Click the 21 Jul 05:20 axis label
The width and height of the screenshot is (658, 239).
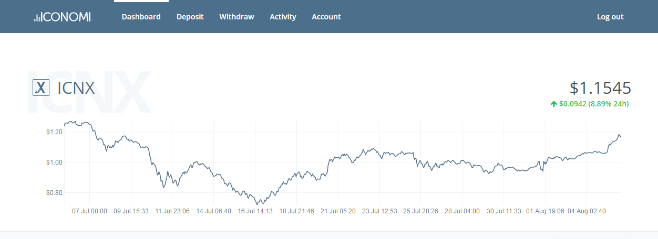[x=338, y=211]
